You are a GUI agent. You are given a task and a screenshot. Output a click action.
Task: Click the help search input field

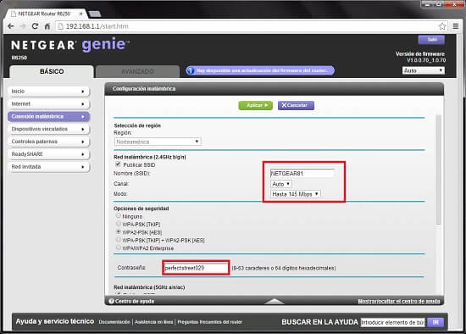[392, 322]
